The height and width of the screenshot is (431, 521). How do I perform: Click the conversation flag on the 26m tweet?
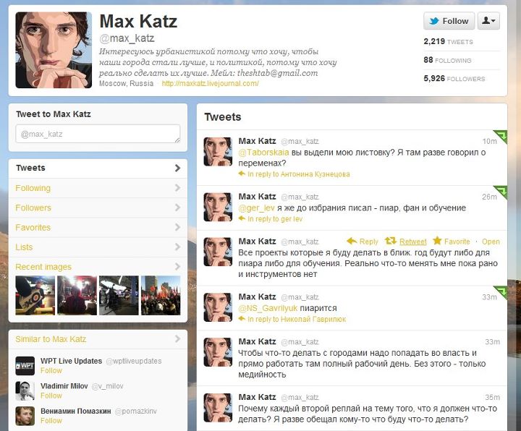tap(501, 192)
